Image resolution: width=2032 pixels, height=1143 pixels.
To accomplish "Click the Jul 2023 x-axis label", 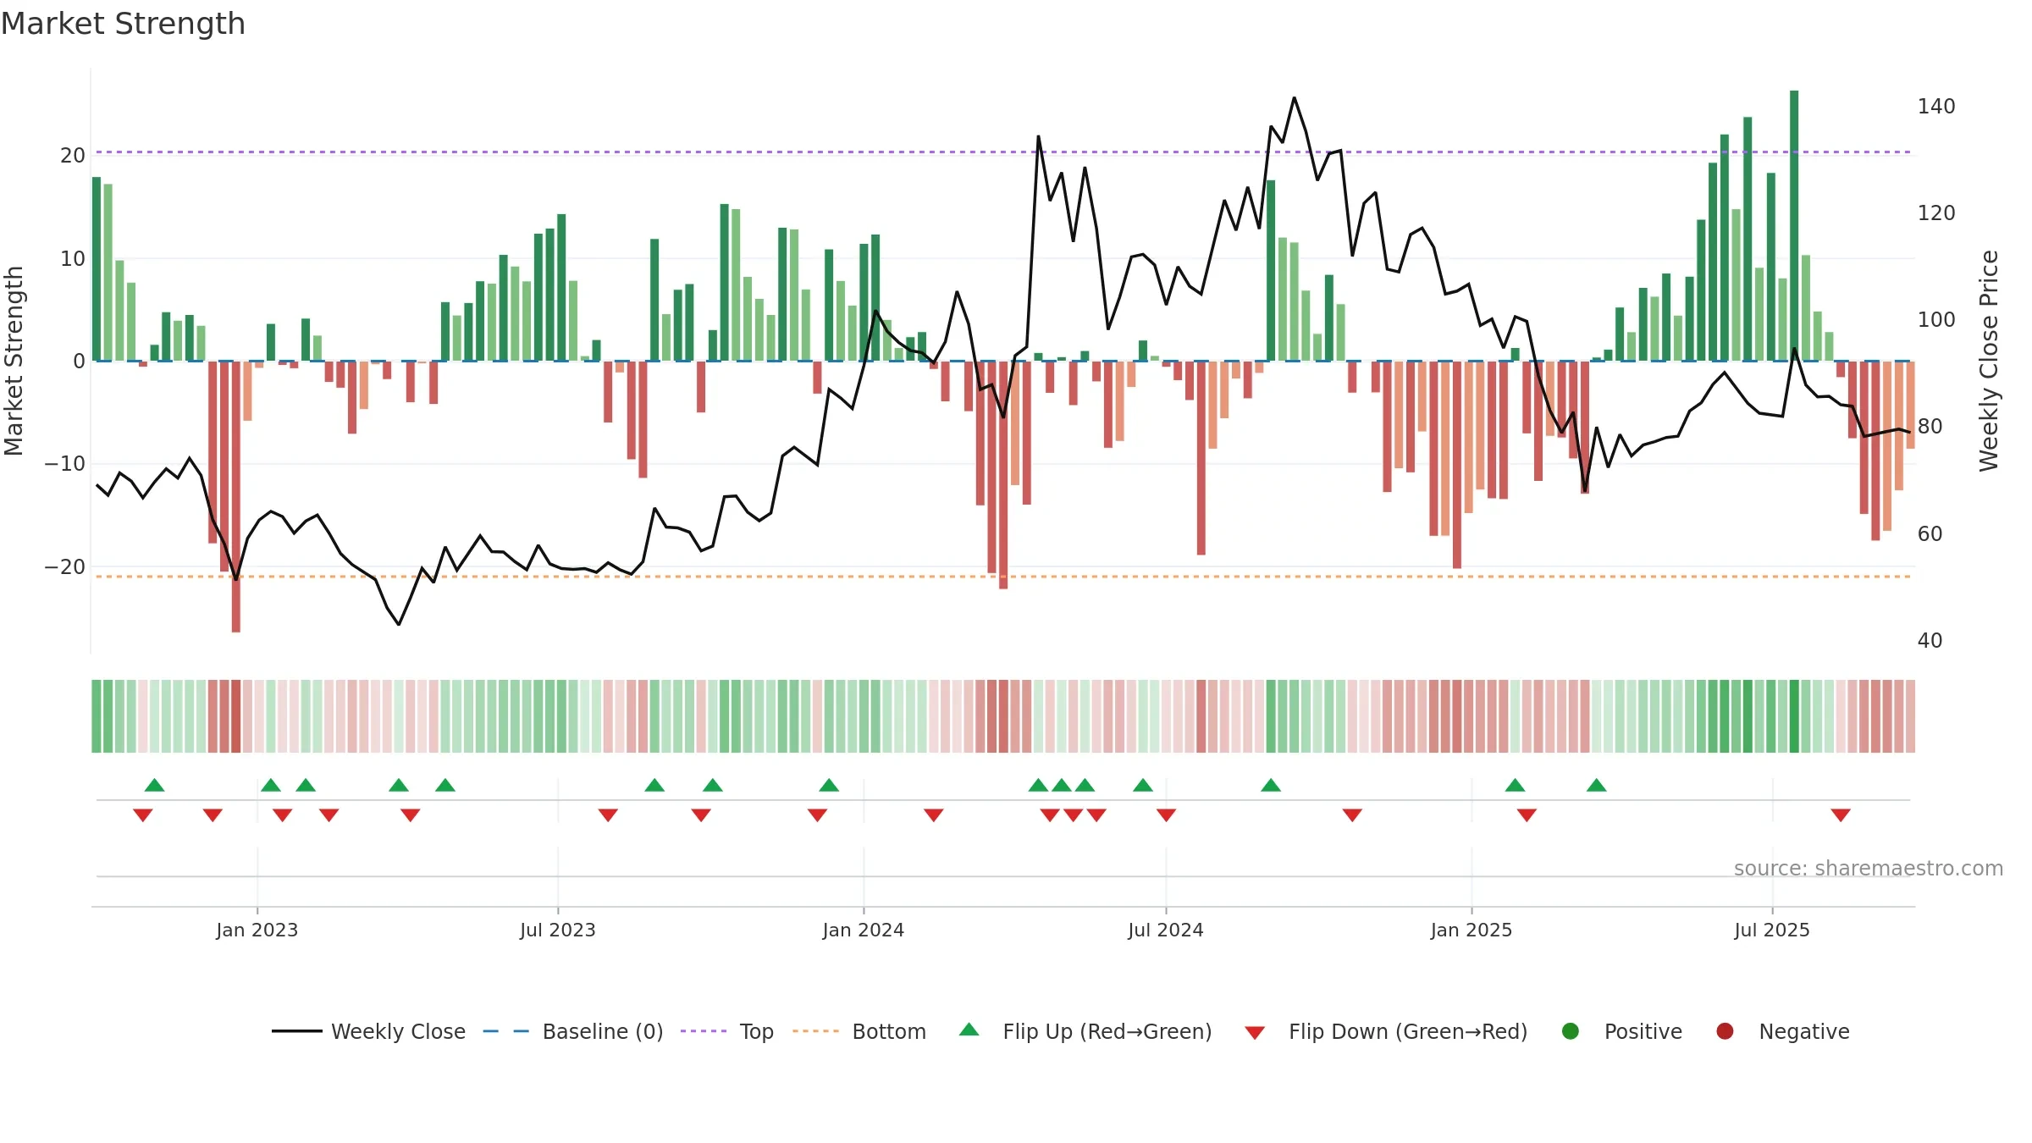I will click(x=558, y=930).
